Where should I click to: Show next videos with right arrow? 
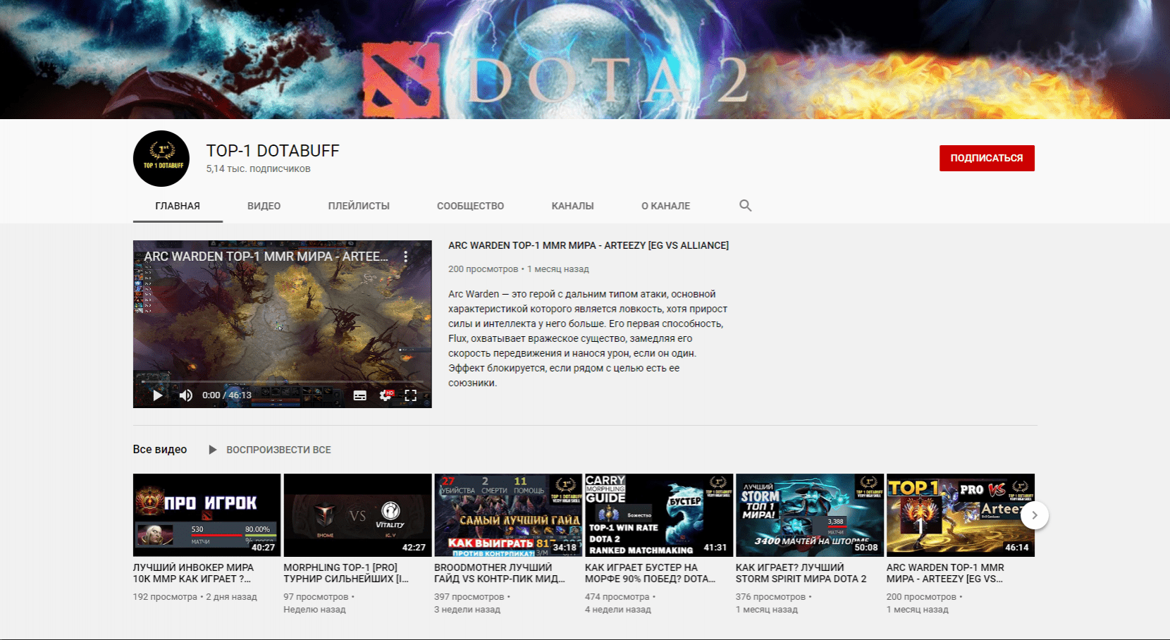coord(1035,515)
